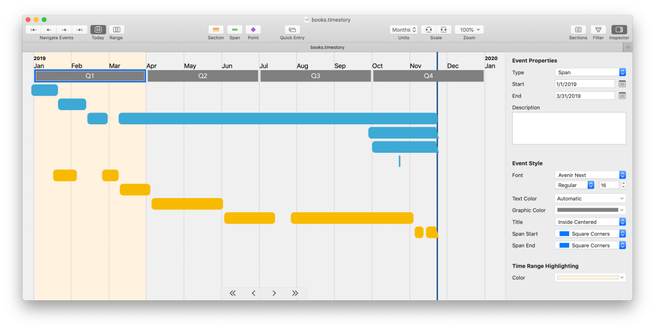Show the Sections panel

point(578,29)
